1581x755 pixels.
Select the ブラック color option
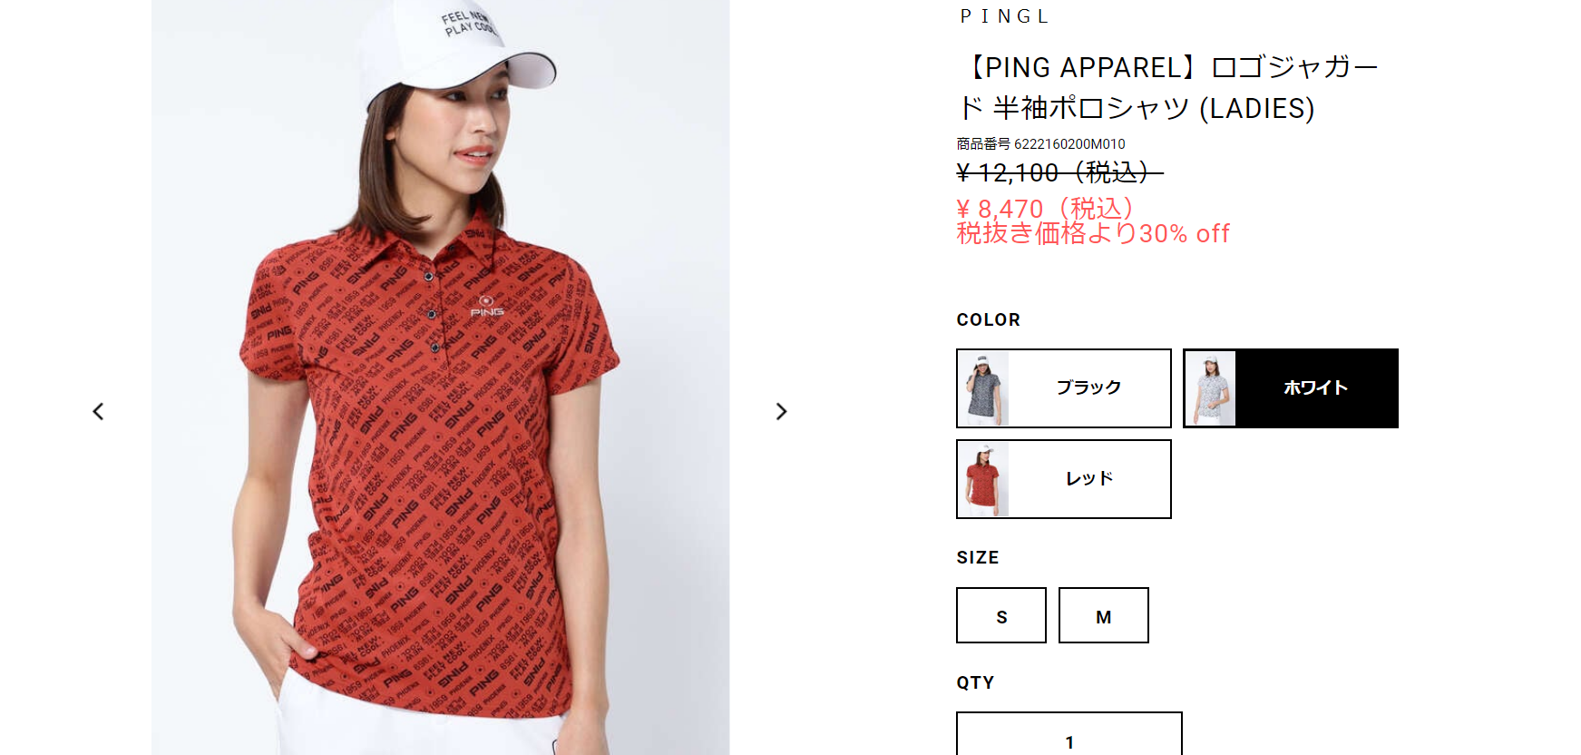[1064, 388]
